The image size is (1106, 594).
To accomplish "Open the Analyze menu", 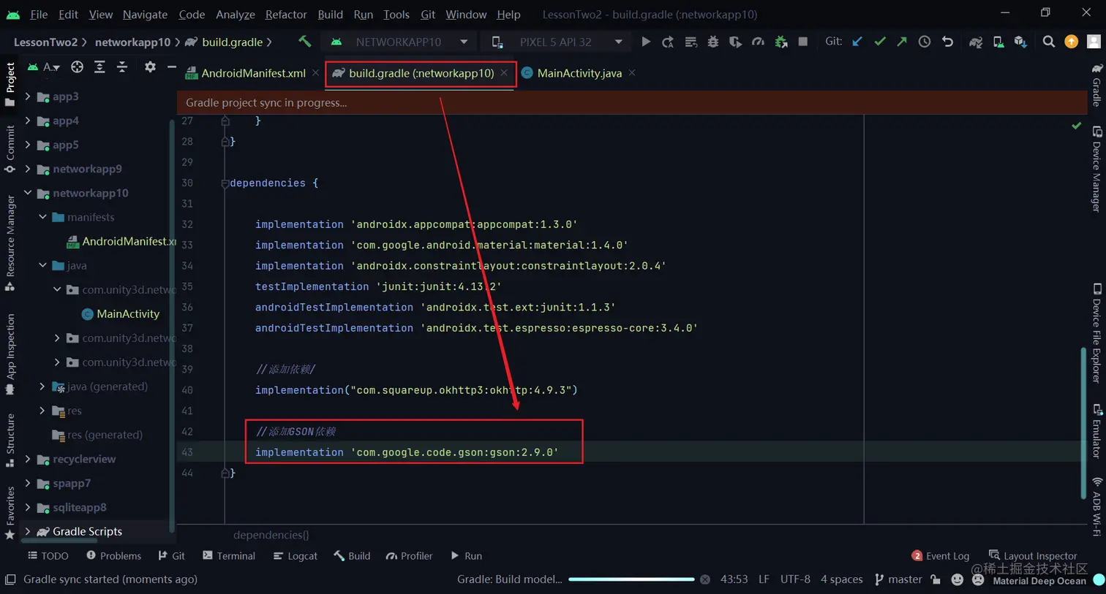I will point(236,14).
